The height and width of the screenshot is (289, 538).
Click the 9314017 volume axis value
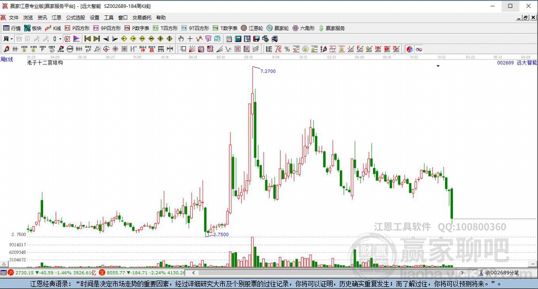pyautogui.click(x=17, y=245)
